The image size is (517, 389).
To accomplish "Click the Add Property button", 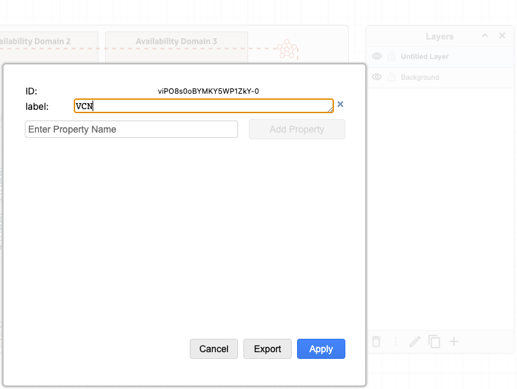I will click(x=297, y=129).
